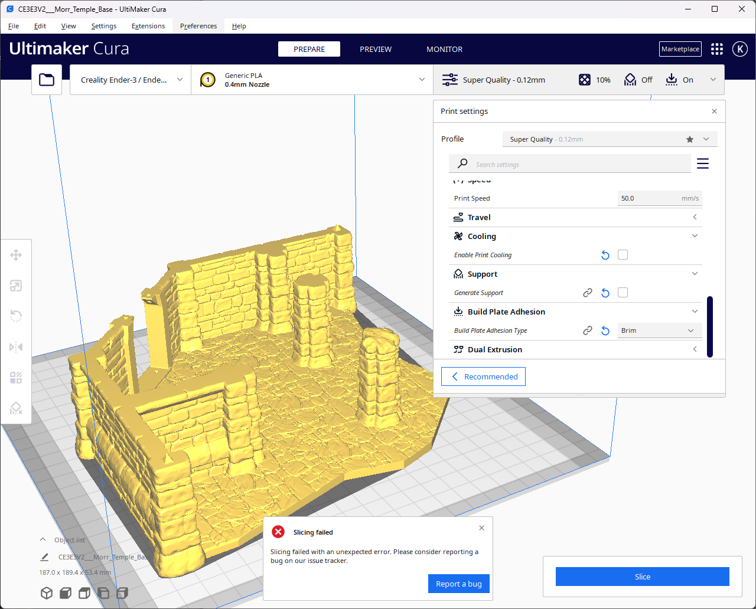756x609 pixels.
Task: Select the Mirror tool
Action: (x=16, y=347)
